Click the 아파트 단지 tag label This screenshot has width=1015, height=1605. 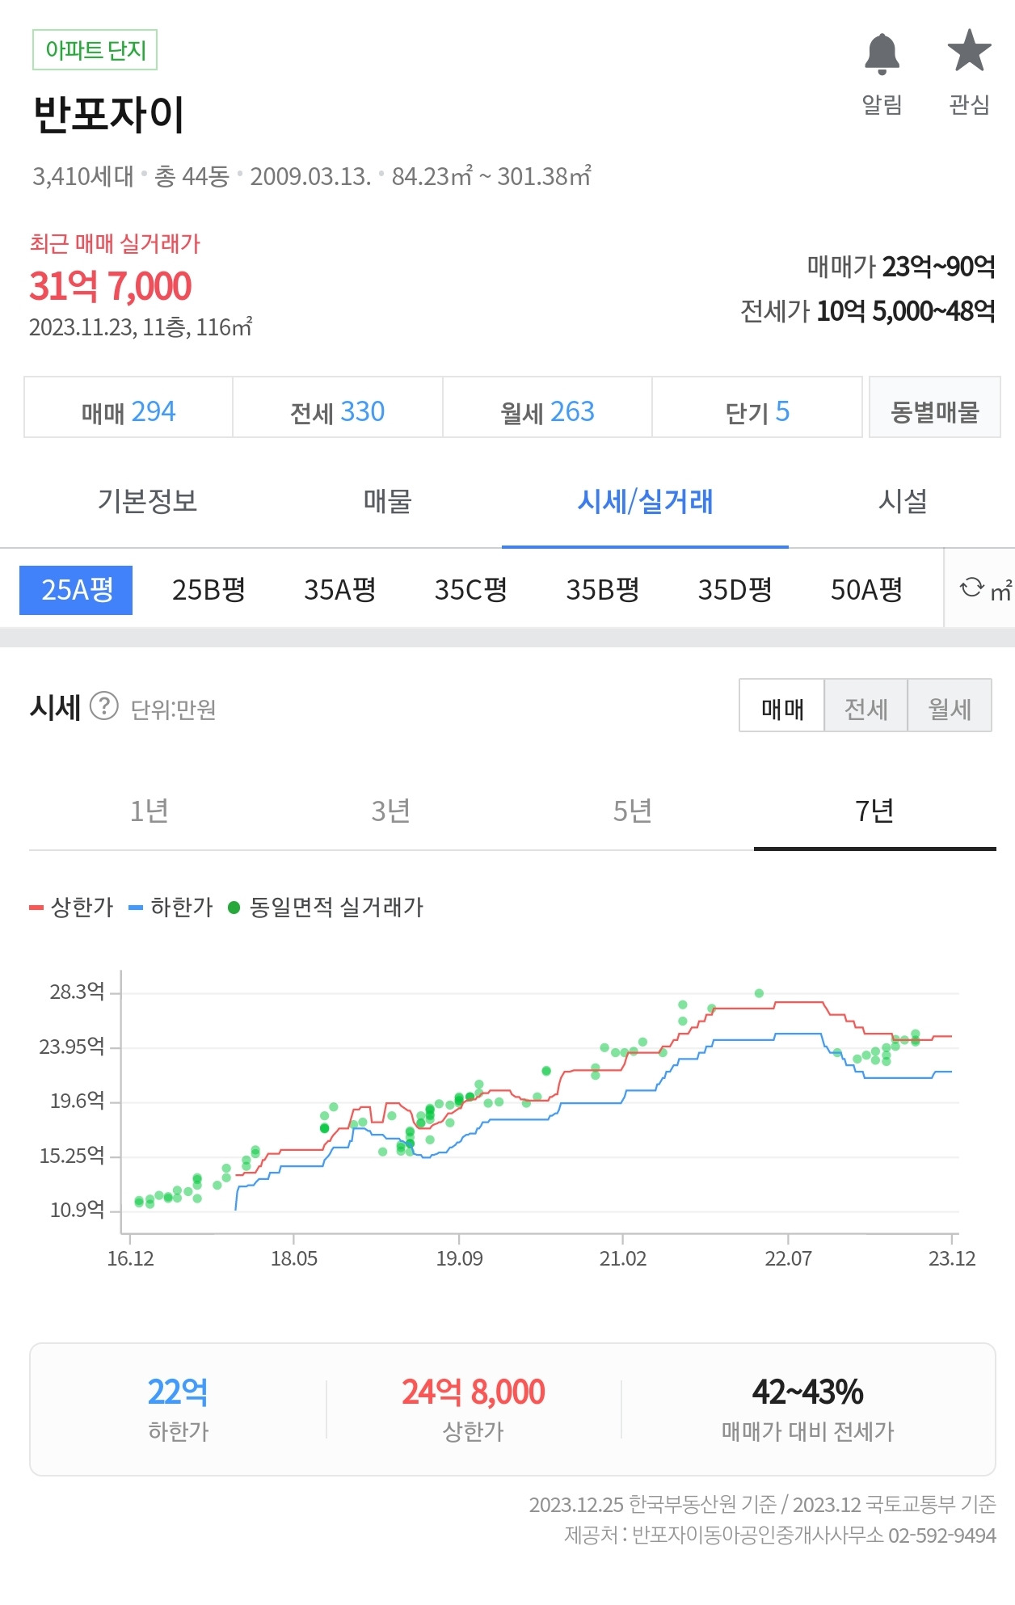[95, 50]
